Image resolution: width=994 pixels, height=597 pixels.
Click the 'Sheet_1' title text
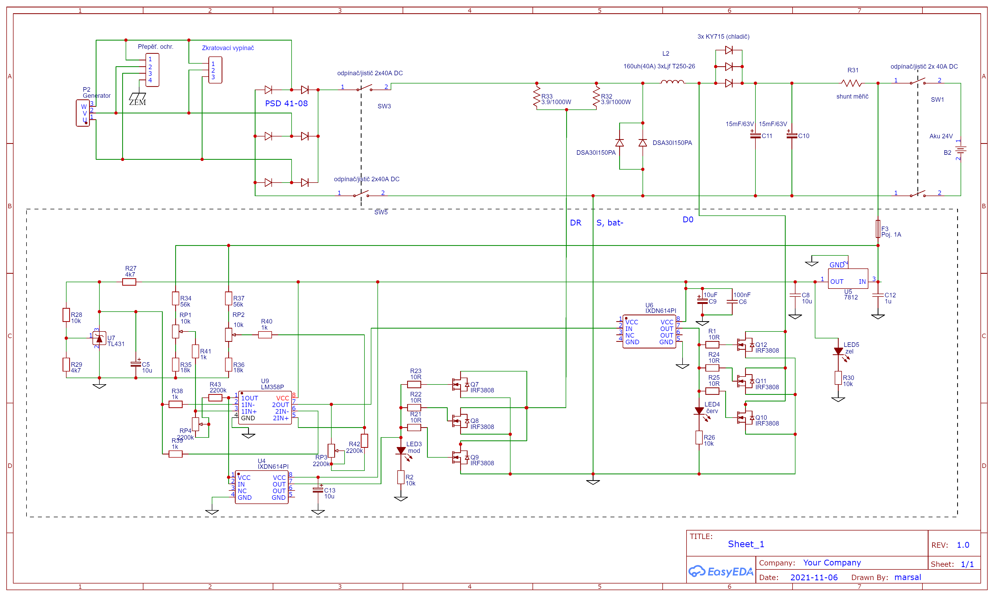coord(746,544)
